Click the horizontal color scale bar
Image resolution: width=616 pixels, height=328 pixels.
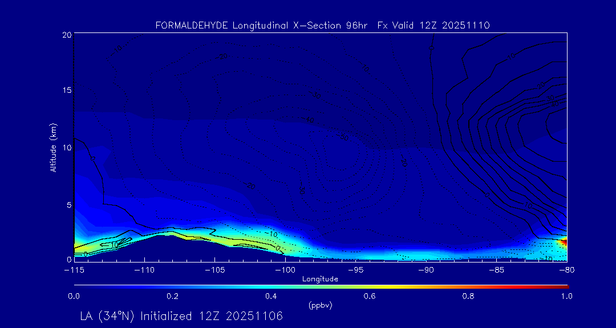tap(321, 287)
